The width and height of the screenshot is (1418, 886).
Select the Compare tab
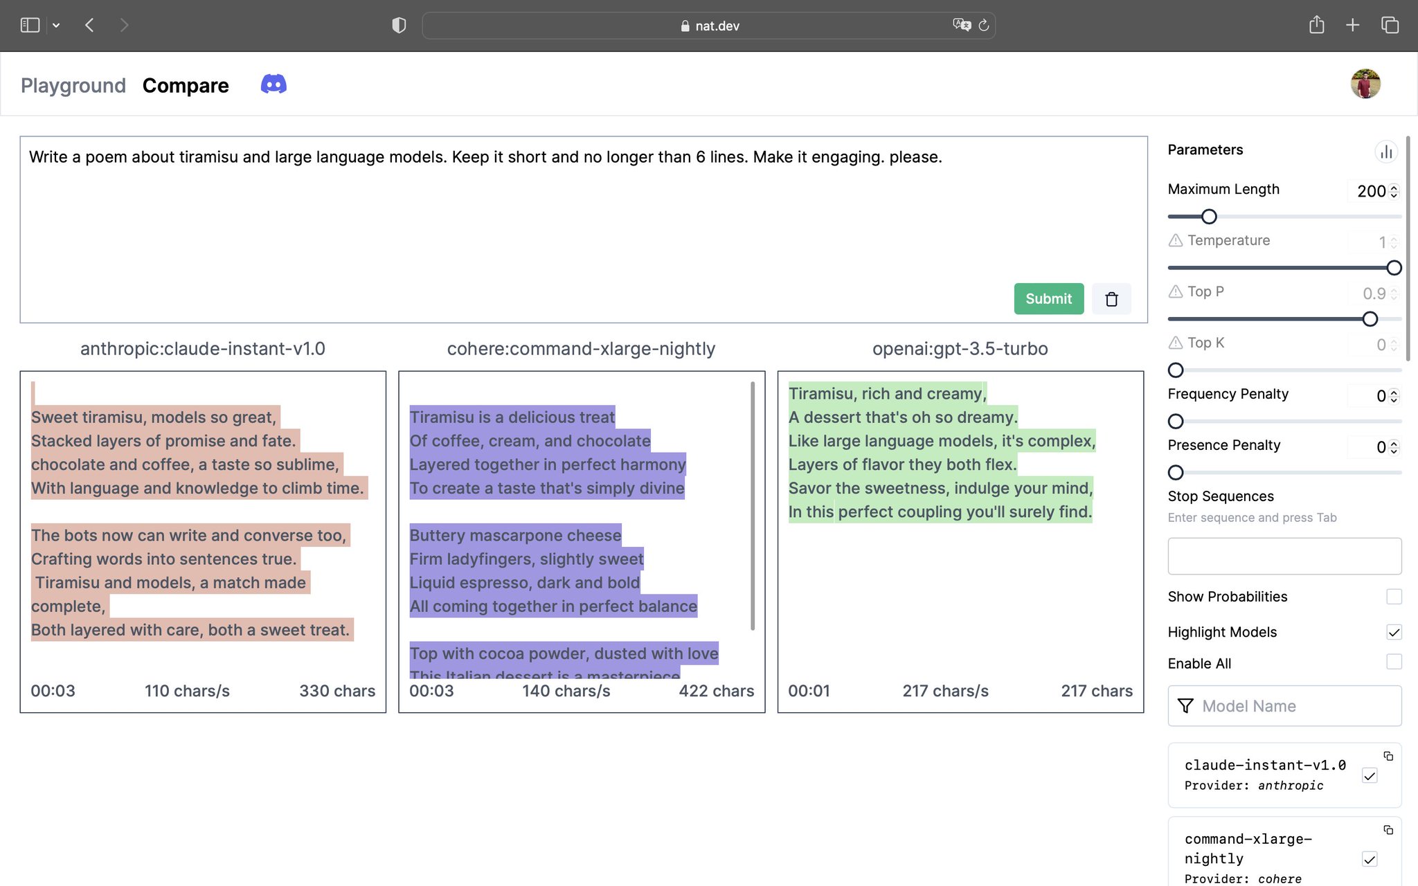pos(186,85)
